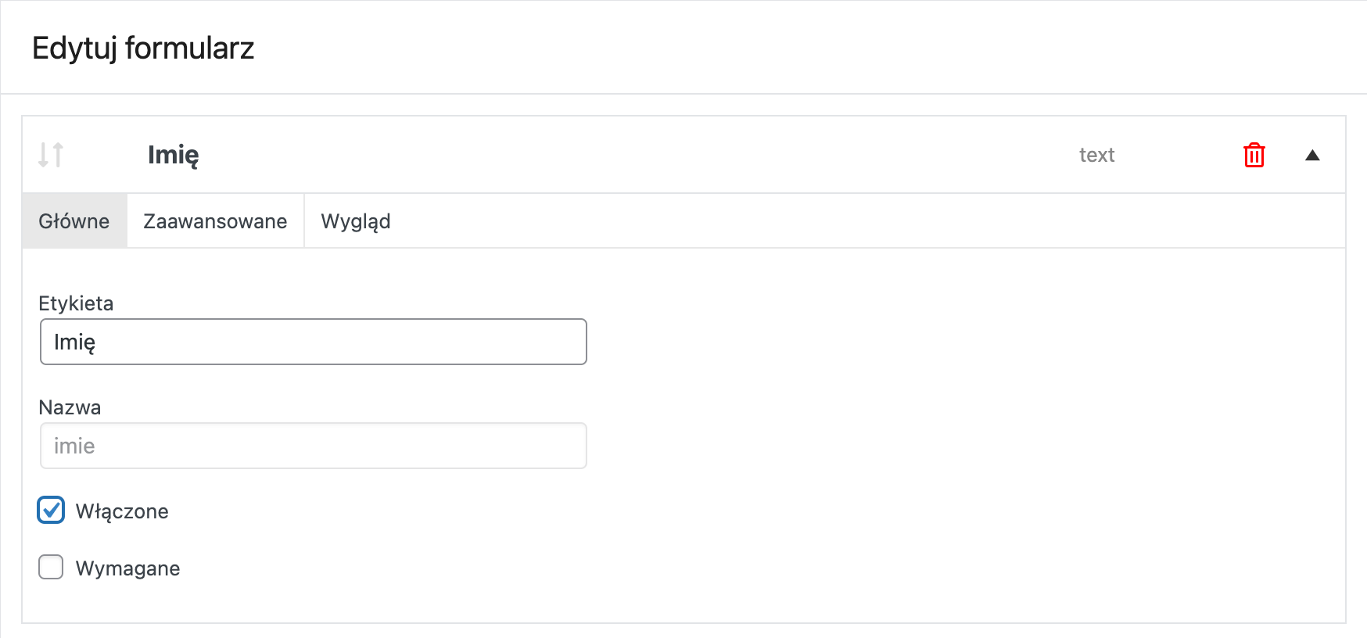The image size is (1367, 638).
Task: Click blank panel area beside Etykieta input
Action: coord(938,342)
